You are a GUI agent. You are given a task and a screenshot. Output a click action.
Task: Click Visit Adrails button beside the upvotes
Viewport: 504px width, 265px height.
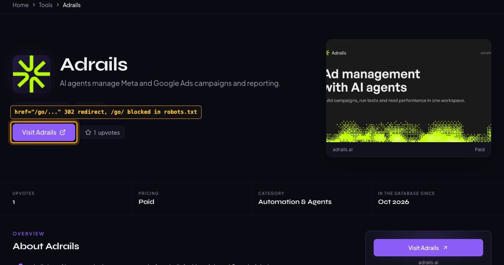pos(44,132)
